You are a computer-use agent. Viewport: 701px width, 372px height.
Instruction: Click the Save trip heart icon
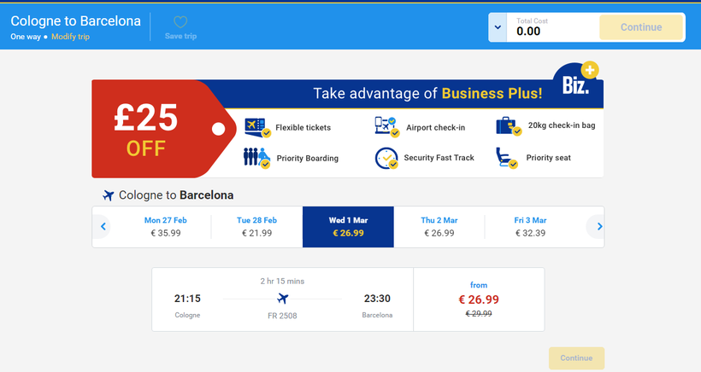pyautogui.click(x=180, y=23)
